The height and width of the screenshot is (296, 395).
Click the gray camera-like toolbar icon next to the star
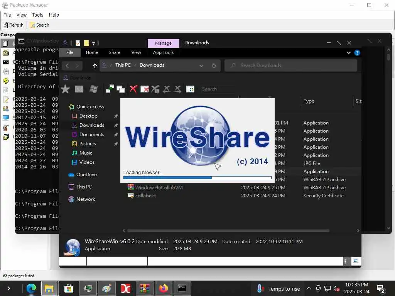pyautogui.click(x=79, y=89)
